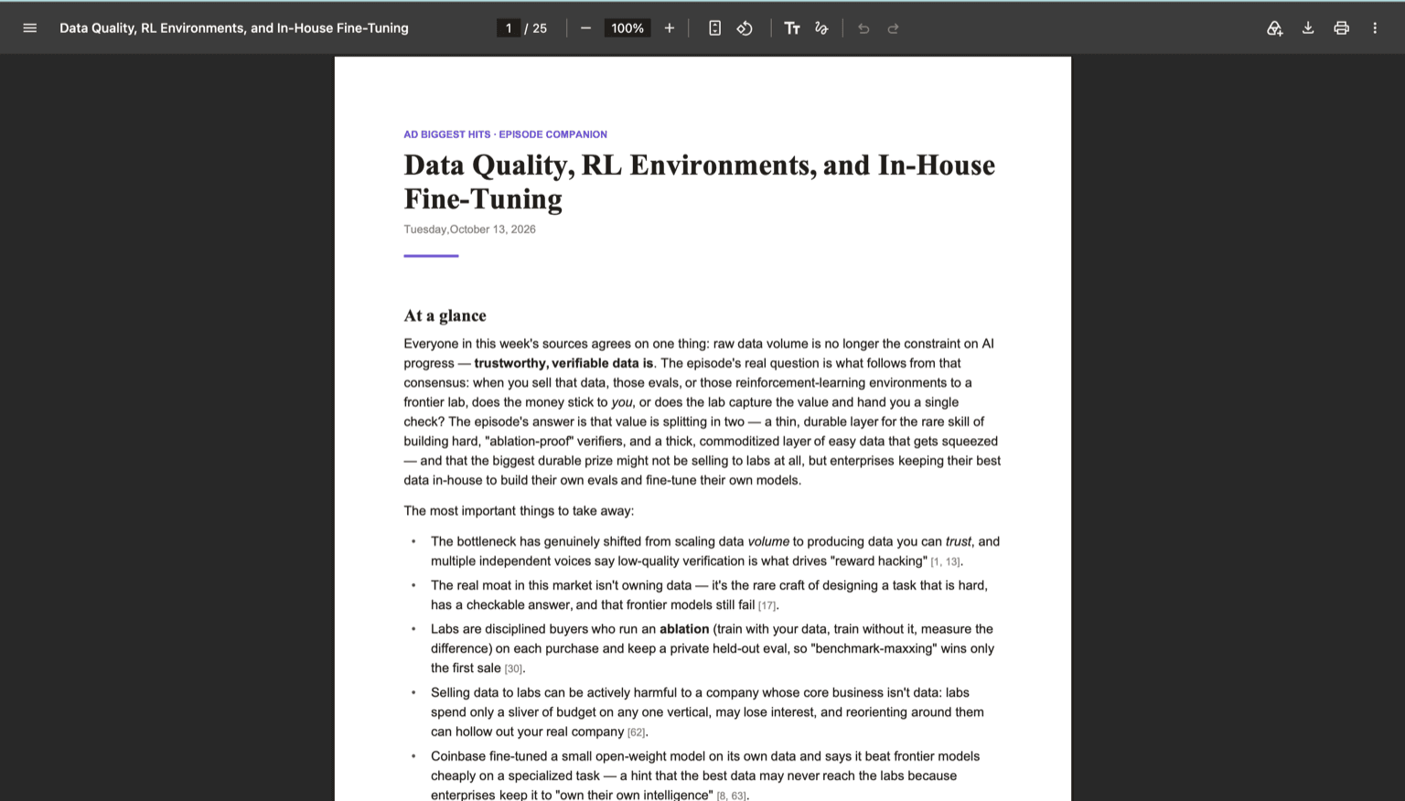Click the current page number field
1405x801 pixels.
[x=509, y=28]
